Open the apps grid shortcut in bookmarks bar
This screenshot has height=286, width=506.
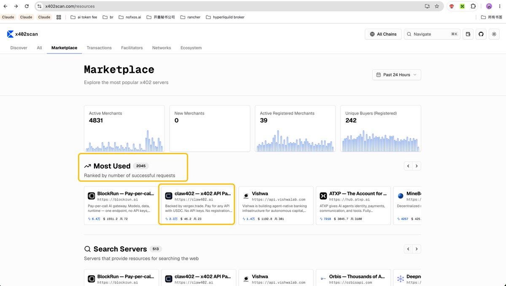tap(59, 17)
